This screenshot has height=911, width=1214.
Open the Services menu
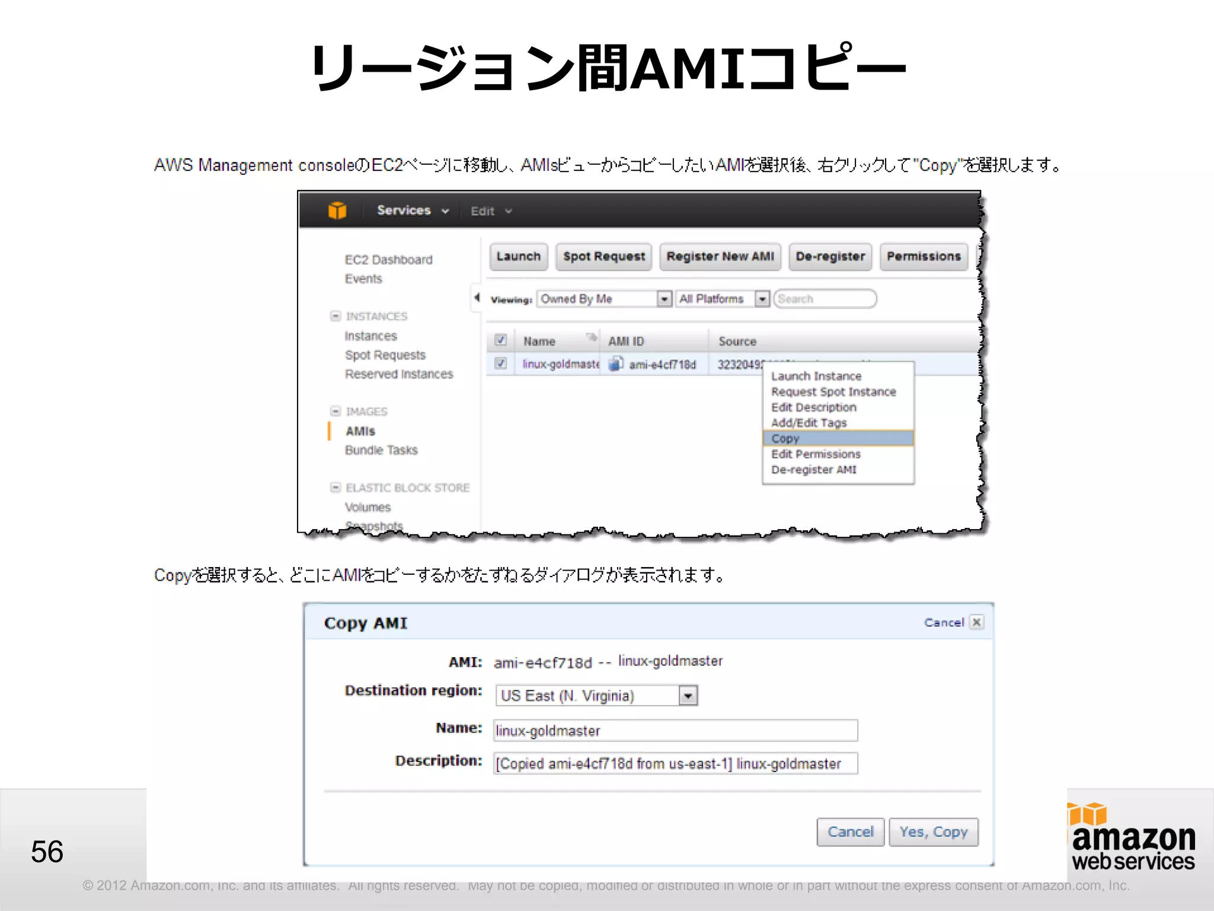pyautogui.click(x=413, y=211)
